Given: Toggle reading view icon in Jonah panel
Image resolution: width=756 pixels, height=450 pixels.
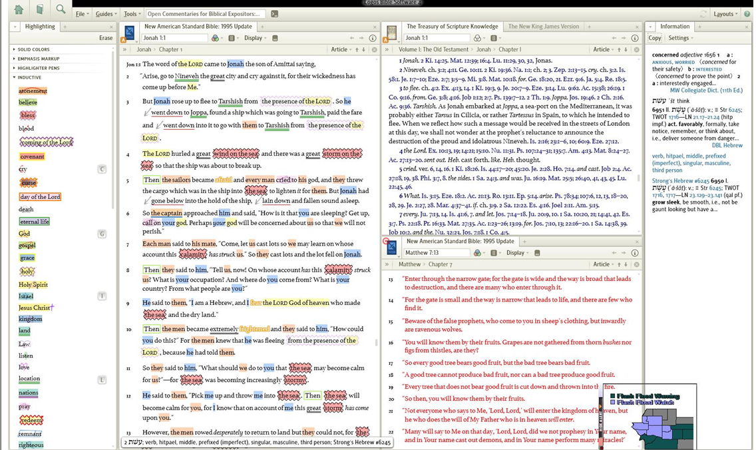Looking at the screenshot, I should (x=275, y=39).
